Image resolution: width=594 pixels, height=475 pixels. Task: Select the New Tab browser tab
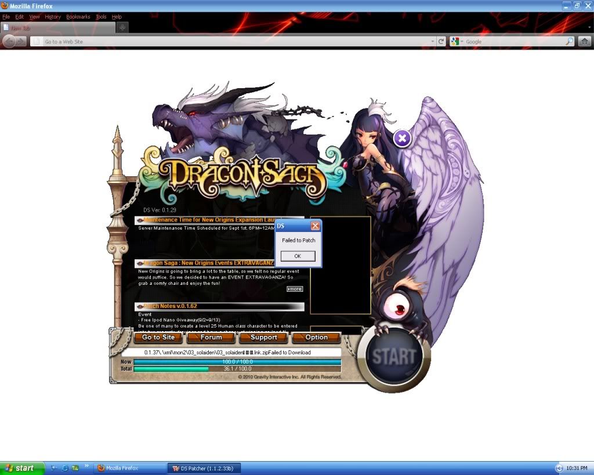pyautogui.click(x=57, y=28)
